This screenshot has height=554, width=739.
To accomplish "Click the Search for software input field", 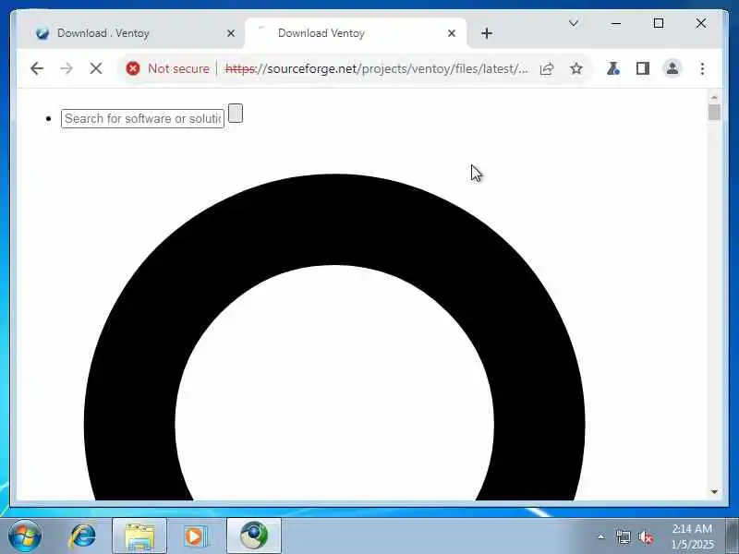I will click(x=143, y=119).
